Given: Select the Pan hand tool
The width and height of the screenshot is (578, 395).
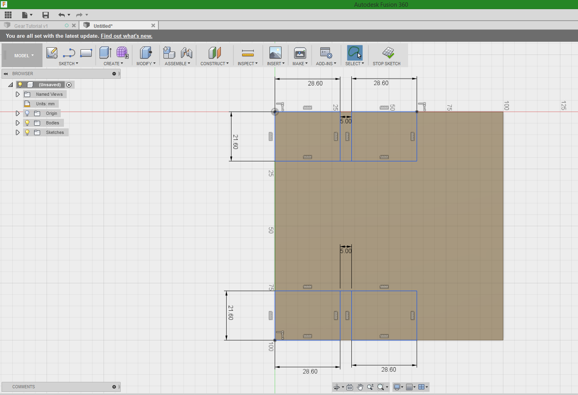Looking at the screenshot, I should 360,387.
